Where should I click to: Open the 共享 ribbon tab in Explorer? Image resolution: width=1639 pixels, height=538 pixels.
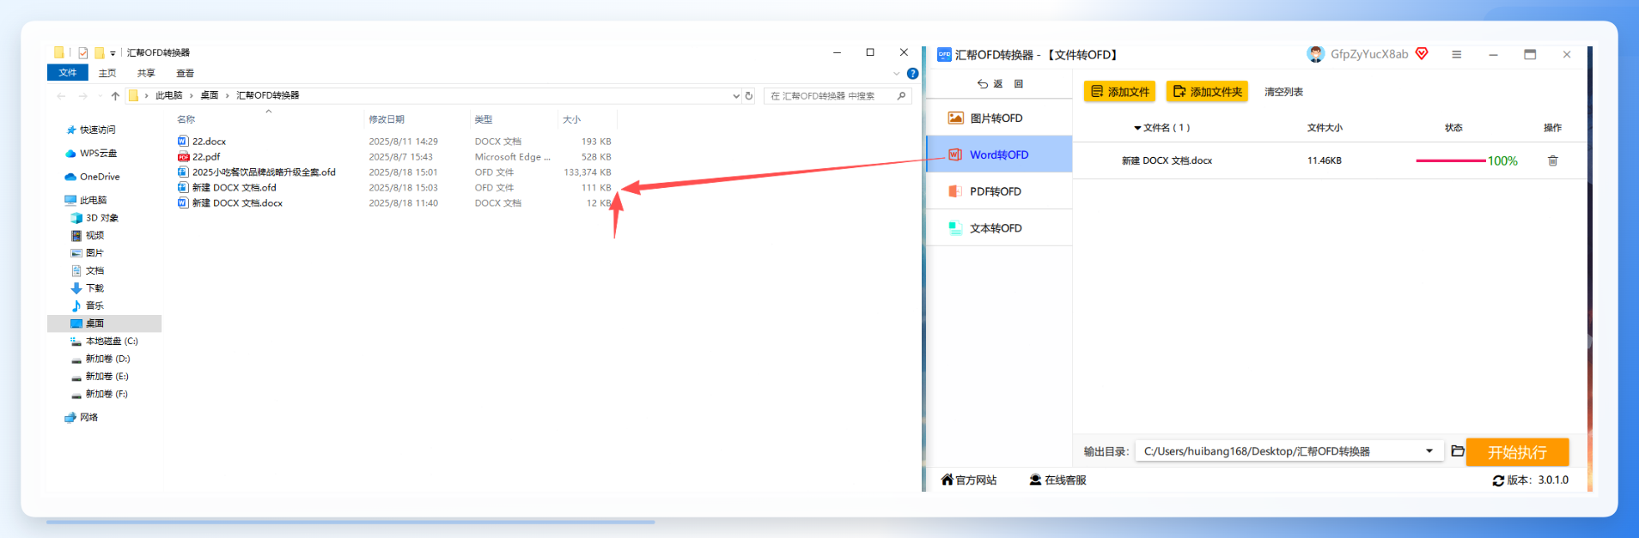tap(146, 73)
